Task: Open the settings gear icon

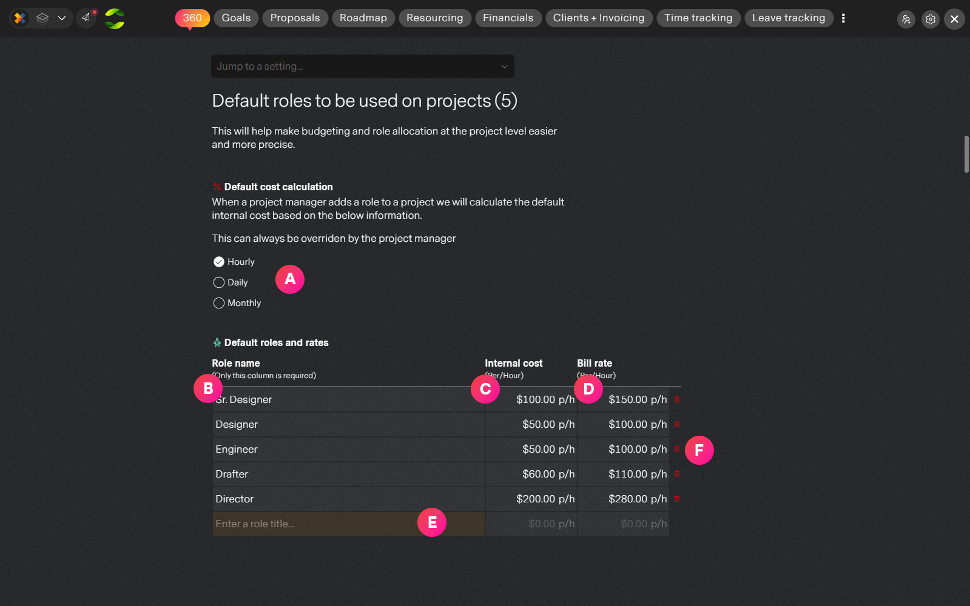Action: 930,19
